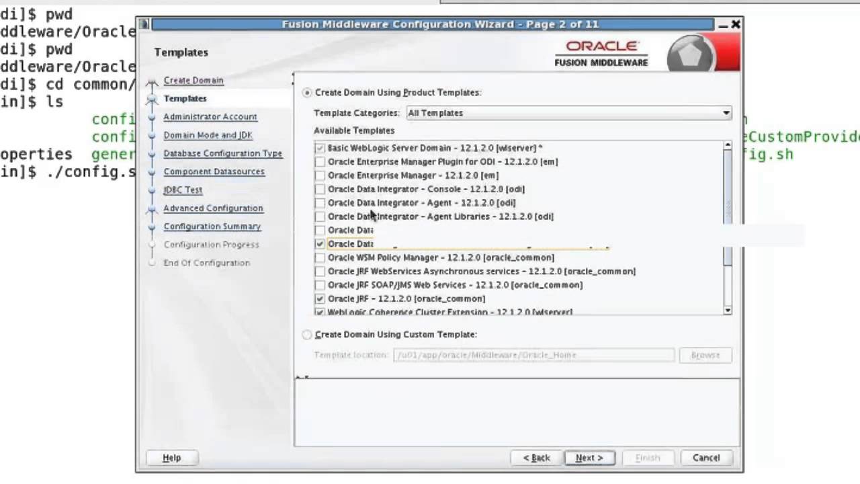Open the window menu icon in the wizard title bar

pos(144,24)
